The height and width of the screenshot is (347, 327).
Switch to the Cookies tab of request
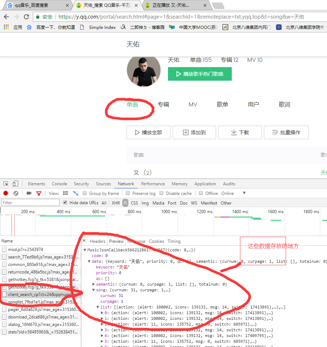click(x=156, y=241)
